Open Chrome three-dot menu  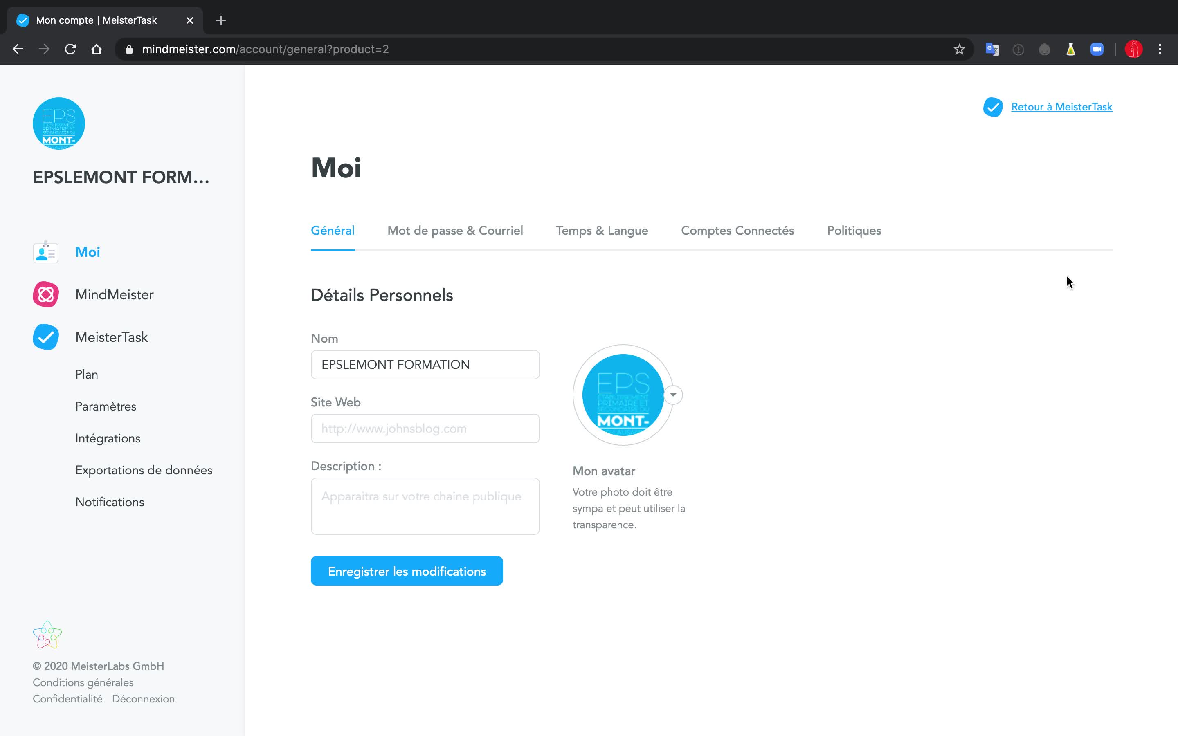tap(1160, 49)
